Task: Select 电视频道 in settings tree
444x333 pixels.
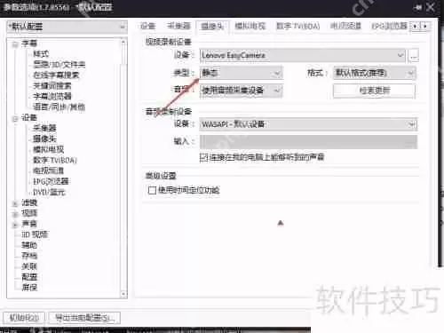Action: 48,170
